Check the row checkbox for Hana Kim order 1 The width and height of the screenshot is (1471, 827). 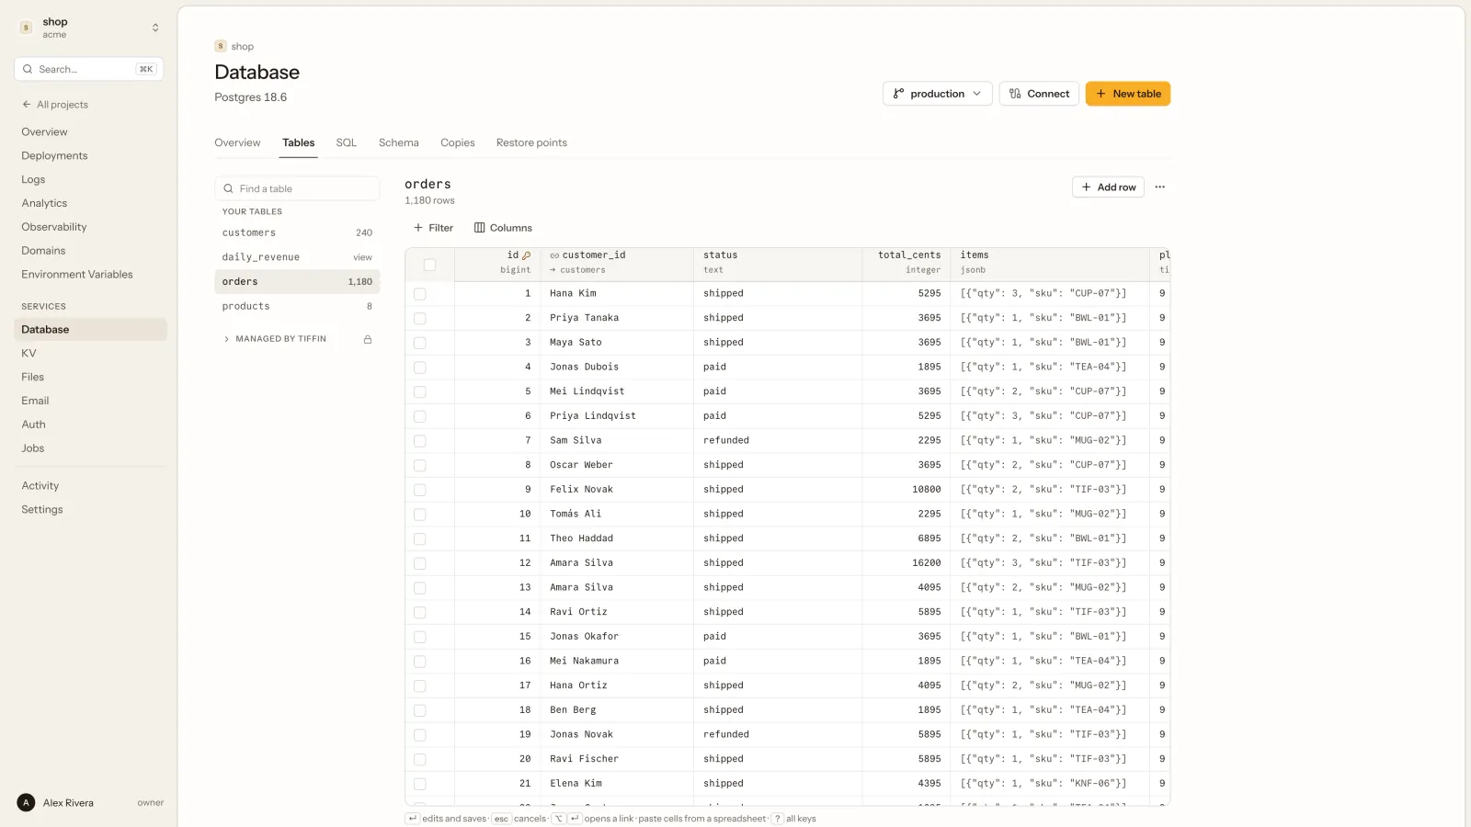tap(420, 294)
